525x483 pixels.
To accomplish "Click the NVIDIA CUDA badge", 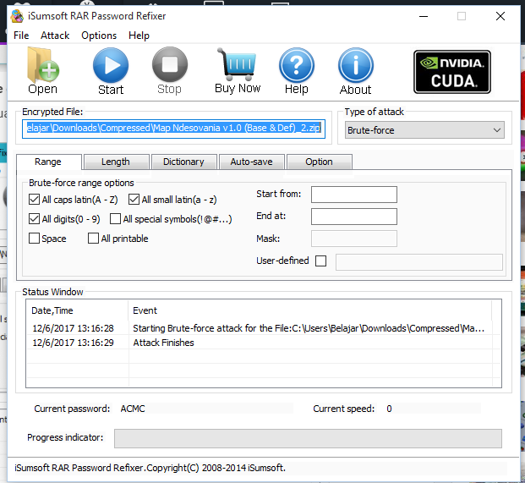I will click(452, 72).
